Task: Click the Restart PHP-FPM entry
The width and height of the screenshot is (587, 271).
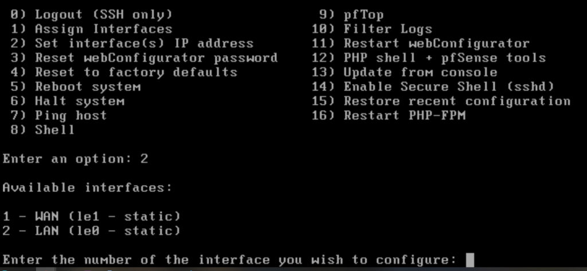Action: pos(389,115)
